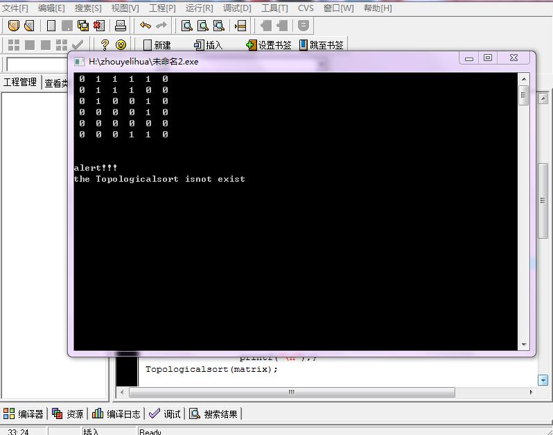
Task: Click the console window scroll up arrow
Action: [x=524, y=79]
